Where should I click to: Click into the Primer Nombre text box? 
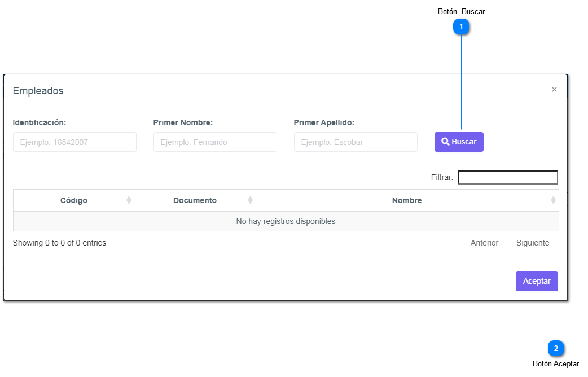click(x=215, y=142)
